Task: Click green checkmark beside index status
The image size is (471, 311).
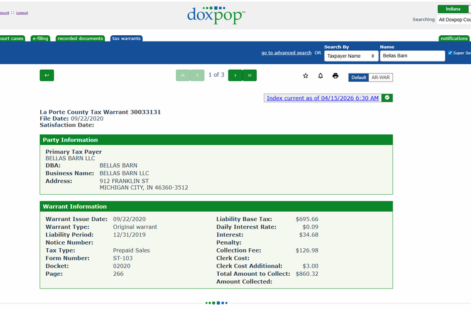Action: (387, 98)
